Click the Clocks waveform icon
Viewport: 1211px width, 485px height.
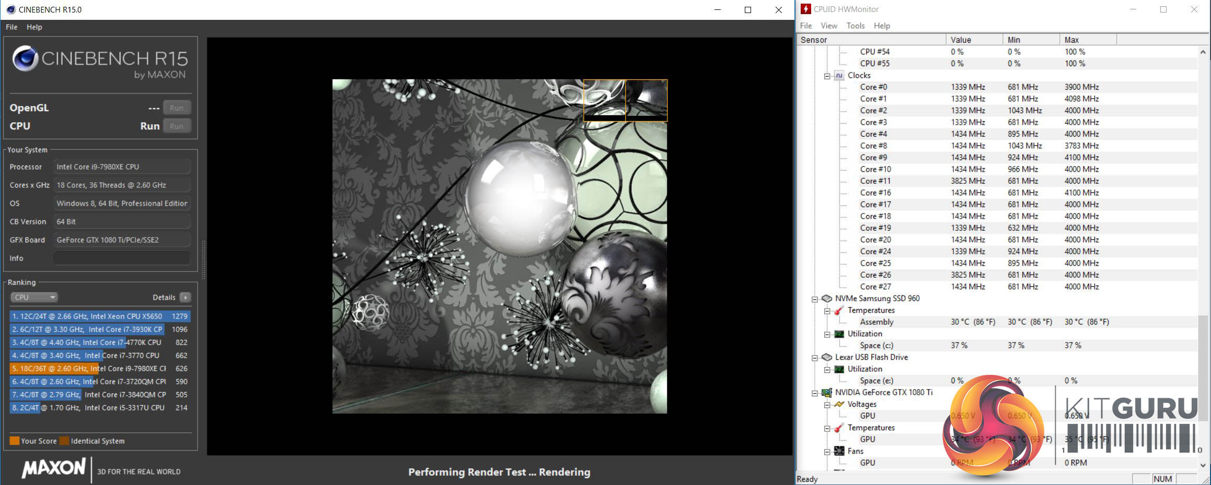(x=839, y=75)
